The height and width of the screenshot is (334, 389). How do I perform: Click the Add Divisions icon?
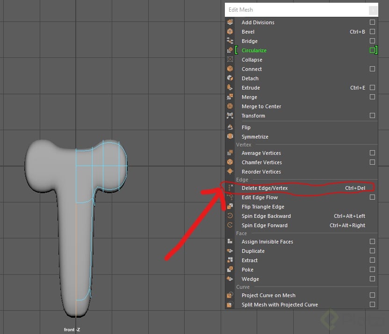click(230, 22)
